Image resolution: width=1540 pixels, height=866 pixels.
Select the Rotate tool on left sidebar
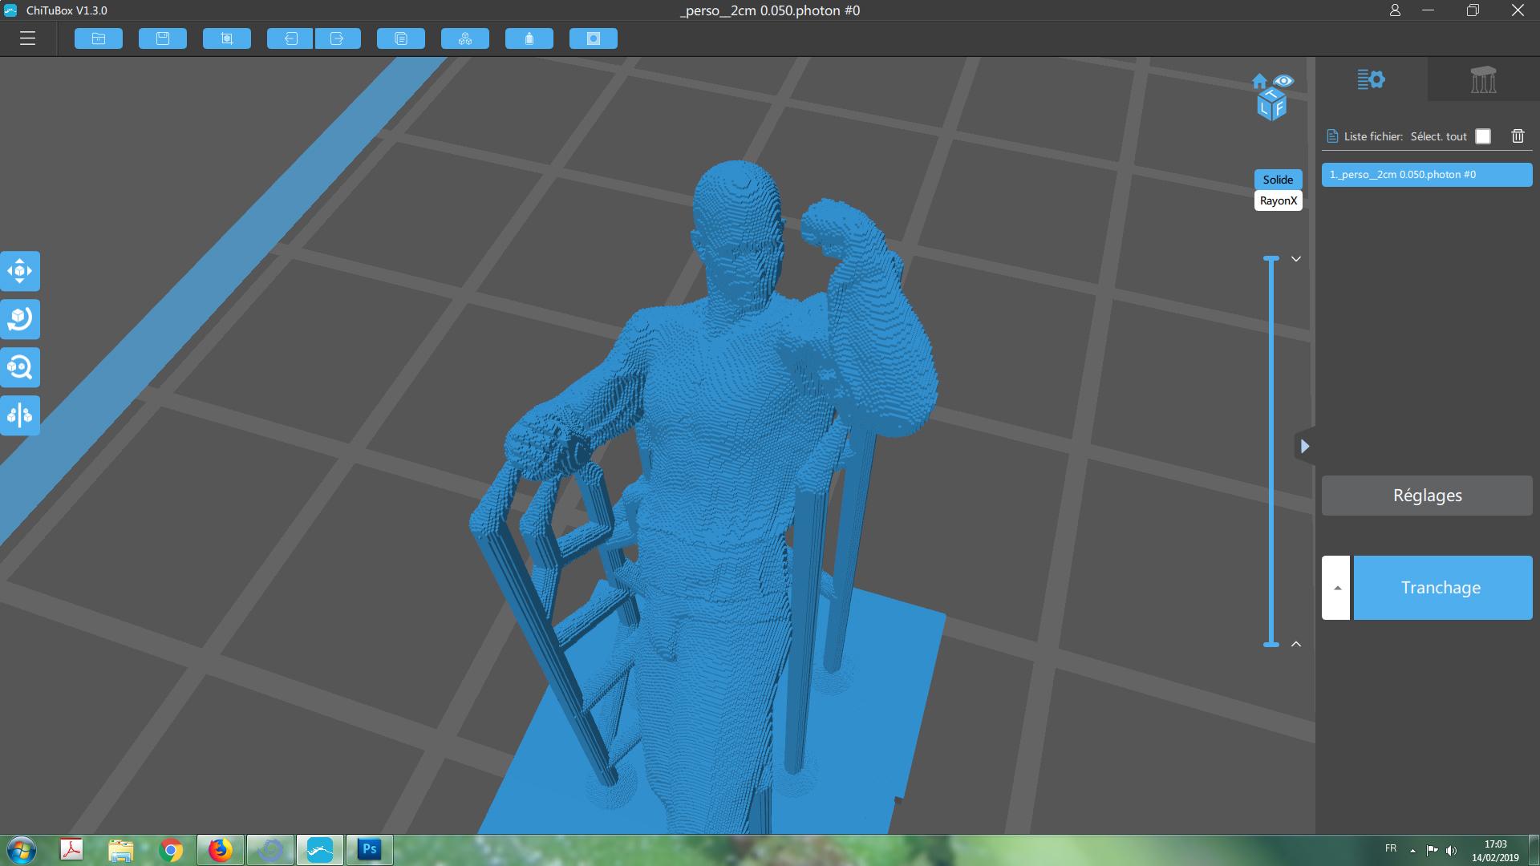pyautogui.click(x=20, y=319)
